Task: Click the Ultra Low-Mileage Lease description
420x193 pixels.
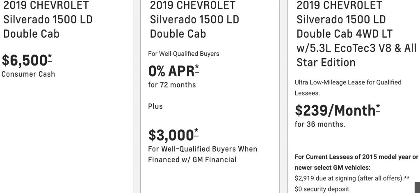Action: (348, 88)
